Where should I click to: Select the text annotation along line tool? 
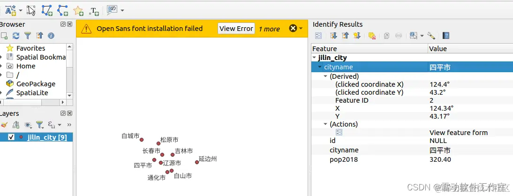[x=10, y=10]
